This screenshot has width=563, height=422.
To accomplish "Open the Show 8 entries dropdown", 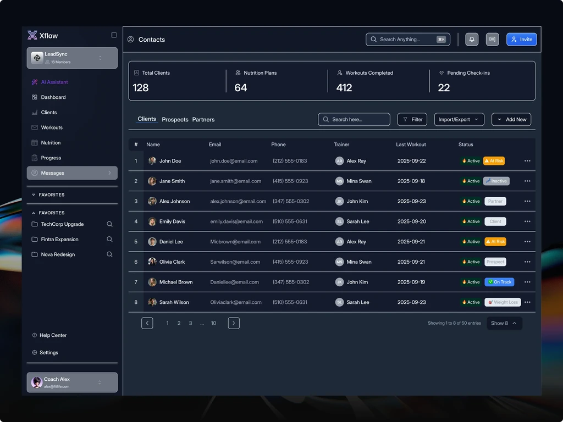I will (x=504, y=323).
